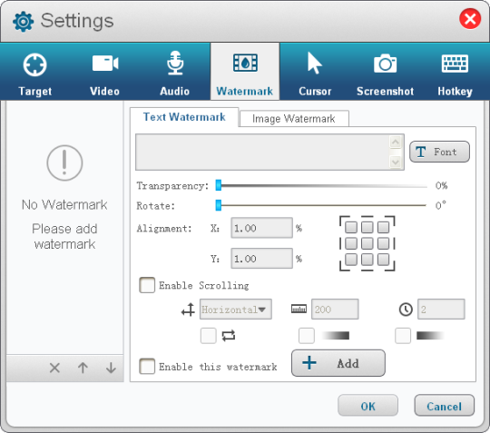Image resolution: width=490 pixels, height=433 pixels.
Task: Choose top-left alignment grid square
Action: (351, 227)
